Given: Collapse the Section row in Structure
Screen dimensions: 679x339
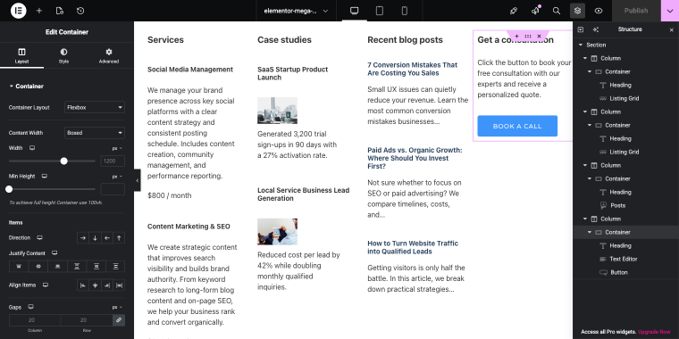Looking at the screenshot, I should 581,45.
